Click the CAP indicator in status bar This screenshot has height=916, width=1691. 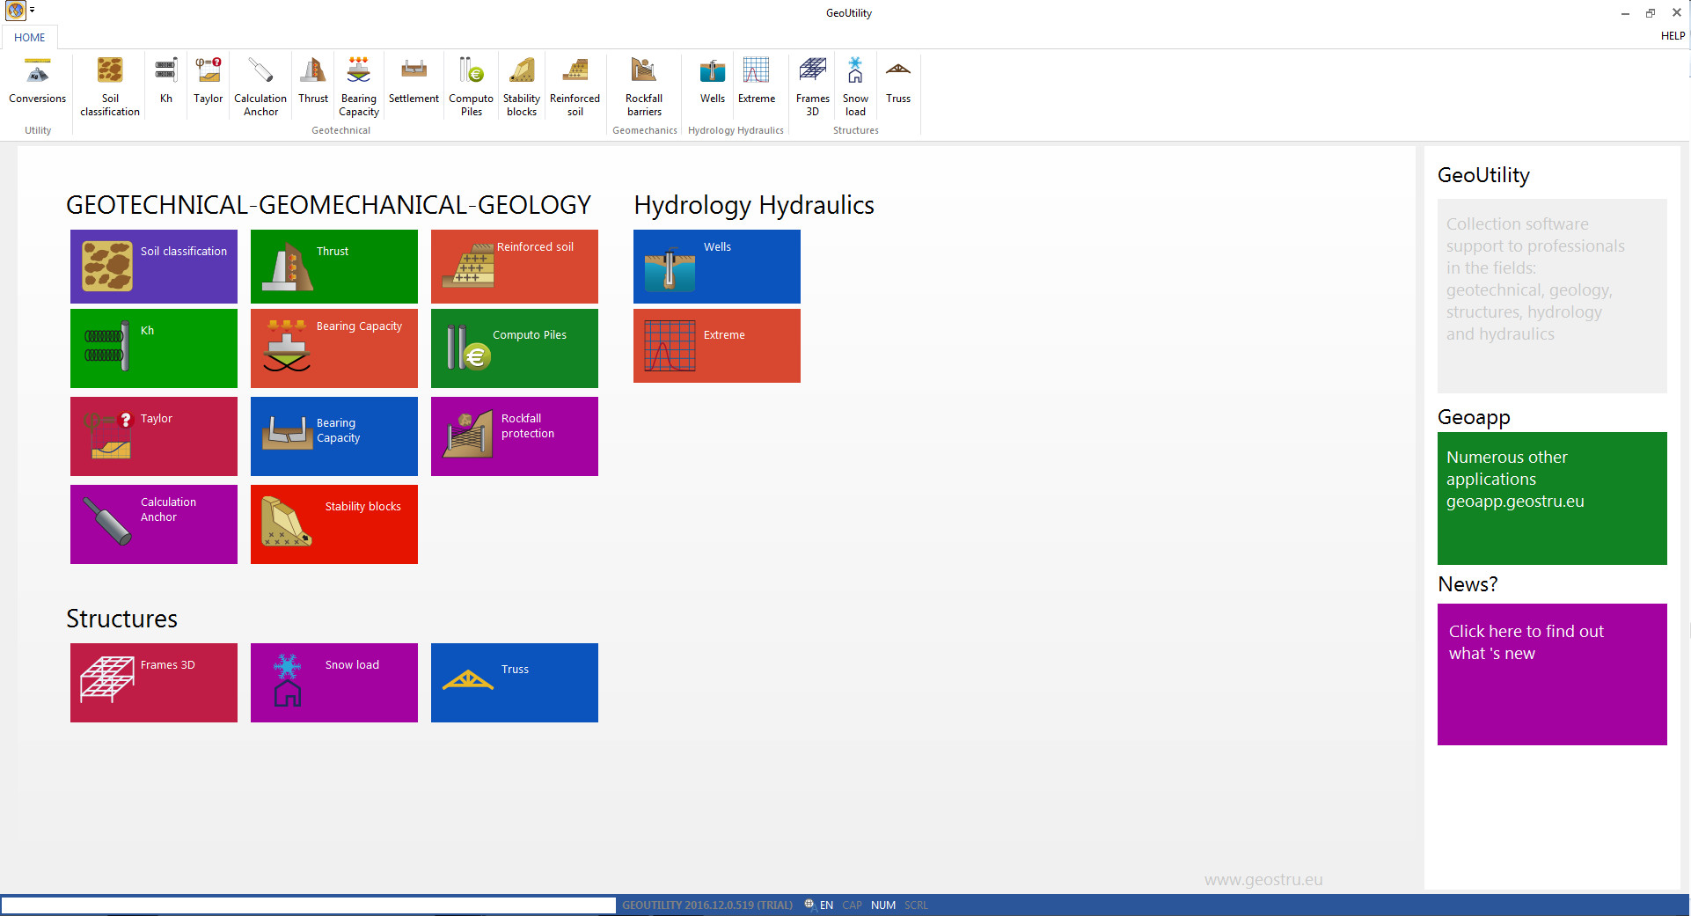coord(852,905)
